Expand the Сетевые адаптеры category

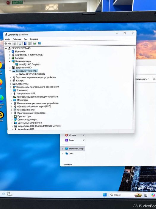(12, 120)
